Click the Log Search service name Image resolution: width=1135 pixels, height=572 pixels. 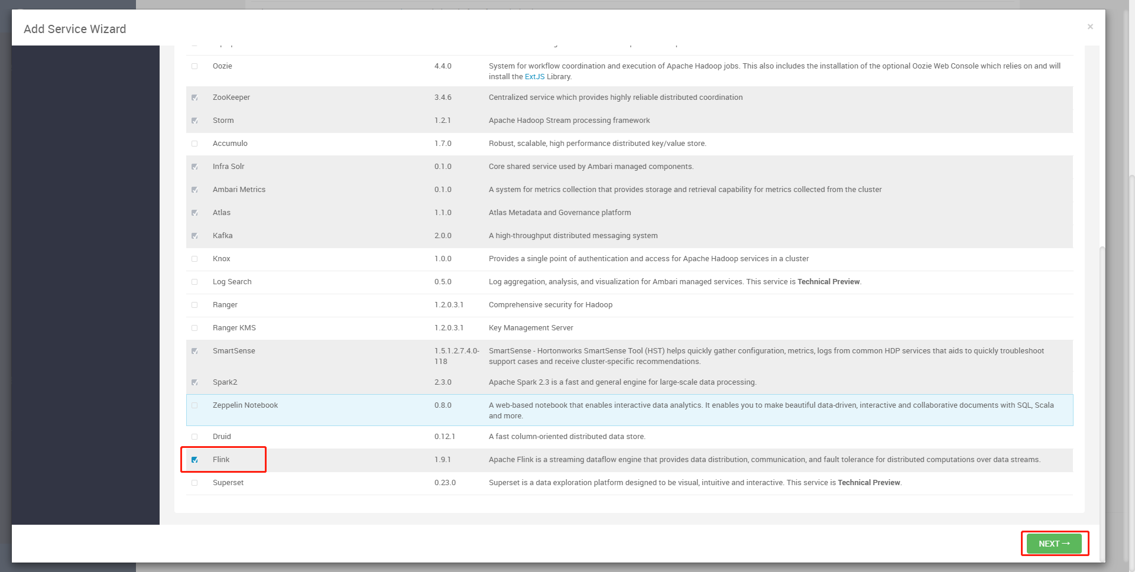click(x=232, y=282)
